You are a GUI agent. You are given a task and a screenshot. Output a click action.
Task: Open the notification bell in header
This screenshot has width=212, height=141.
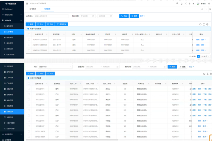[x=181, y=3]
